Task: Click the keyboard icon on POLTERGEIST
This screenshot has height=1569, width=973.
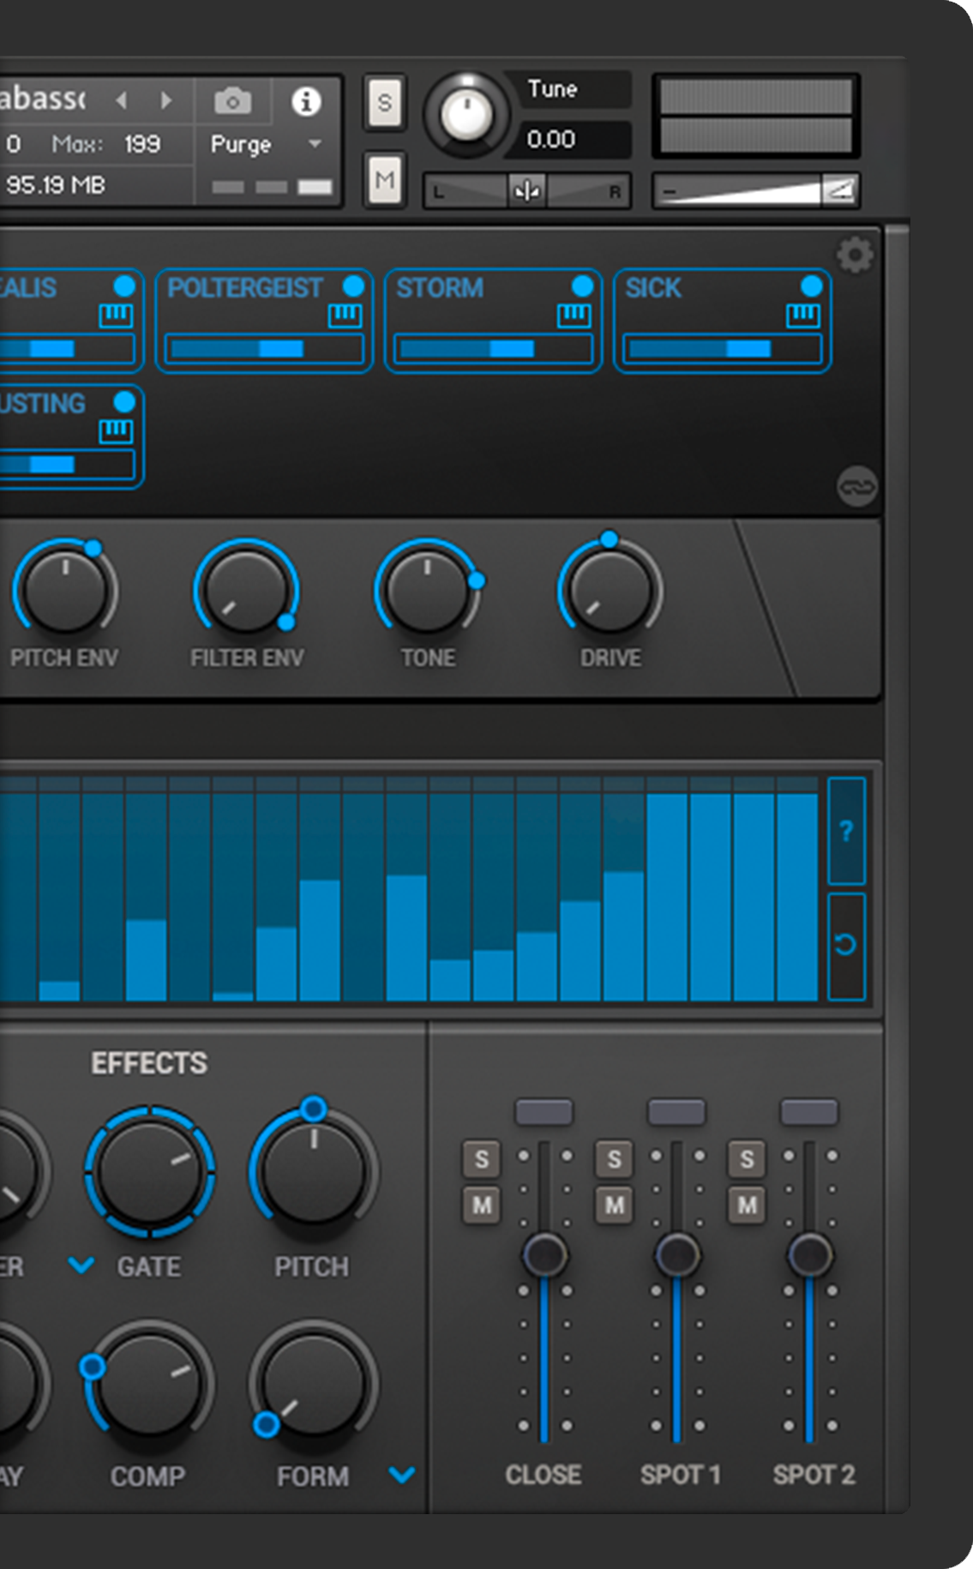Action: click(x=345, y=316)
